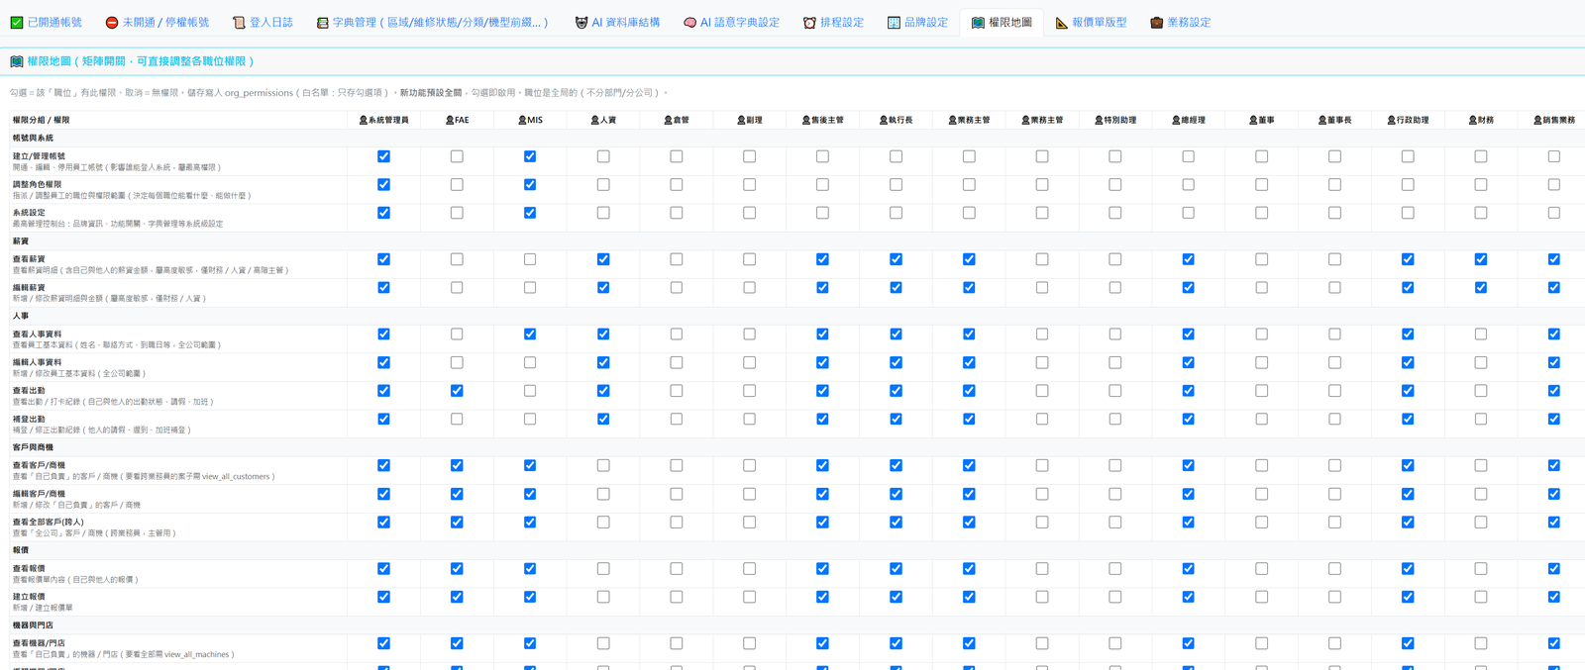The width and height of the screenshot is (1585, 670).
Task: Uncheck 編輯薪資 for 銷售業務
Action: (x=1554, y=288)
